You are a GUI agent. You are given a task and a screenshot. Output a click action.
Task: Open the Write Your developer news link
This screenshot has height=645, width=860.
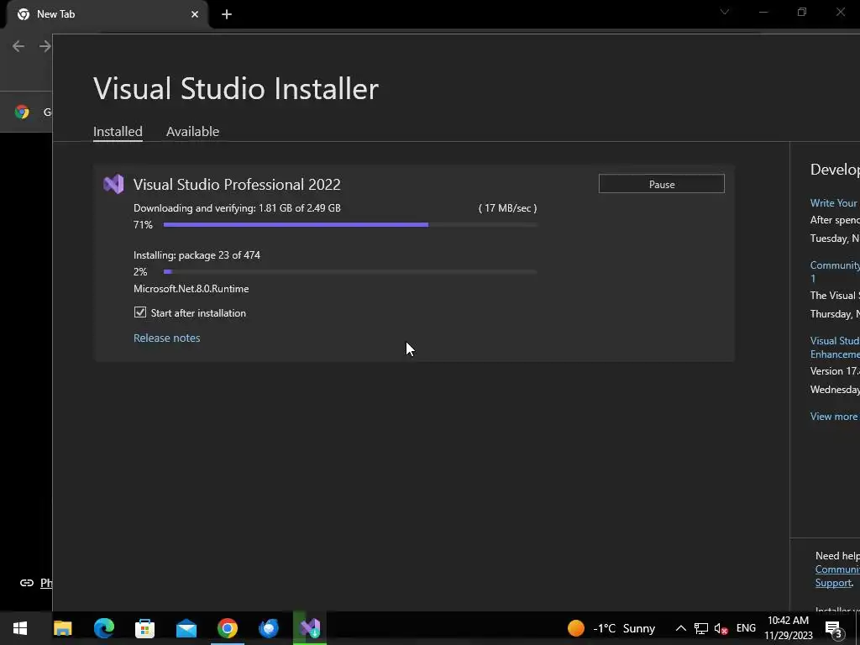tap(834, 203)
